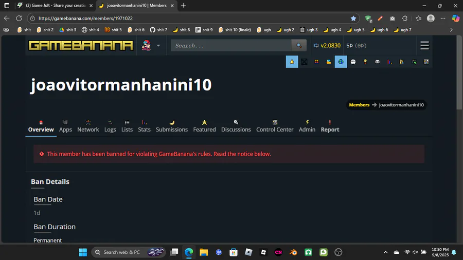Image resolution: width=463 pixels, height=260 pixels.
Task: Click the refresh icon beside v2.0830
Action: point(316,45)
